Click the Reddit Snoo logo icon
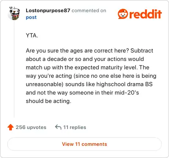Image resolution: width=169 pixels, height=158 pixels. click(123, 14)
